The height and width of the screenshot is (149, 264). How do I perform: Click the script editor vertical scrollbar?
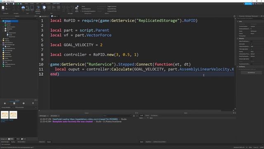(x=235, y=42)
